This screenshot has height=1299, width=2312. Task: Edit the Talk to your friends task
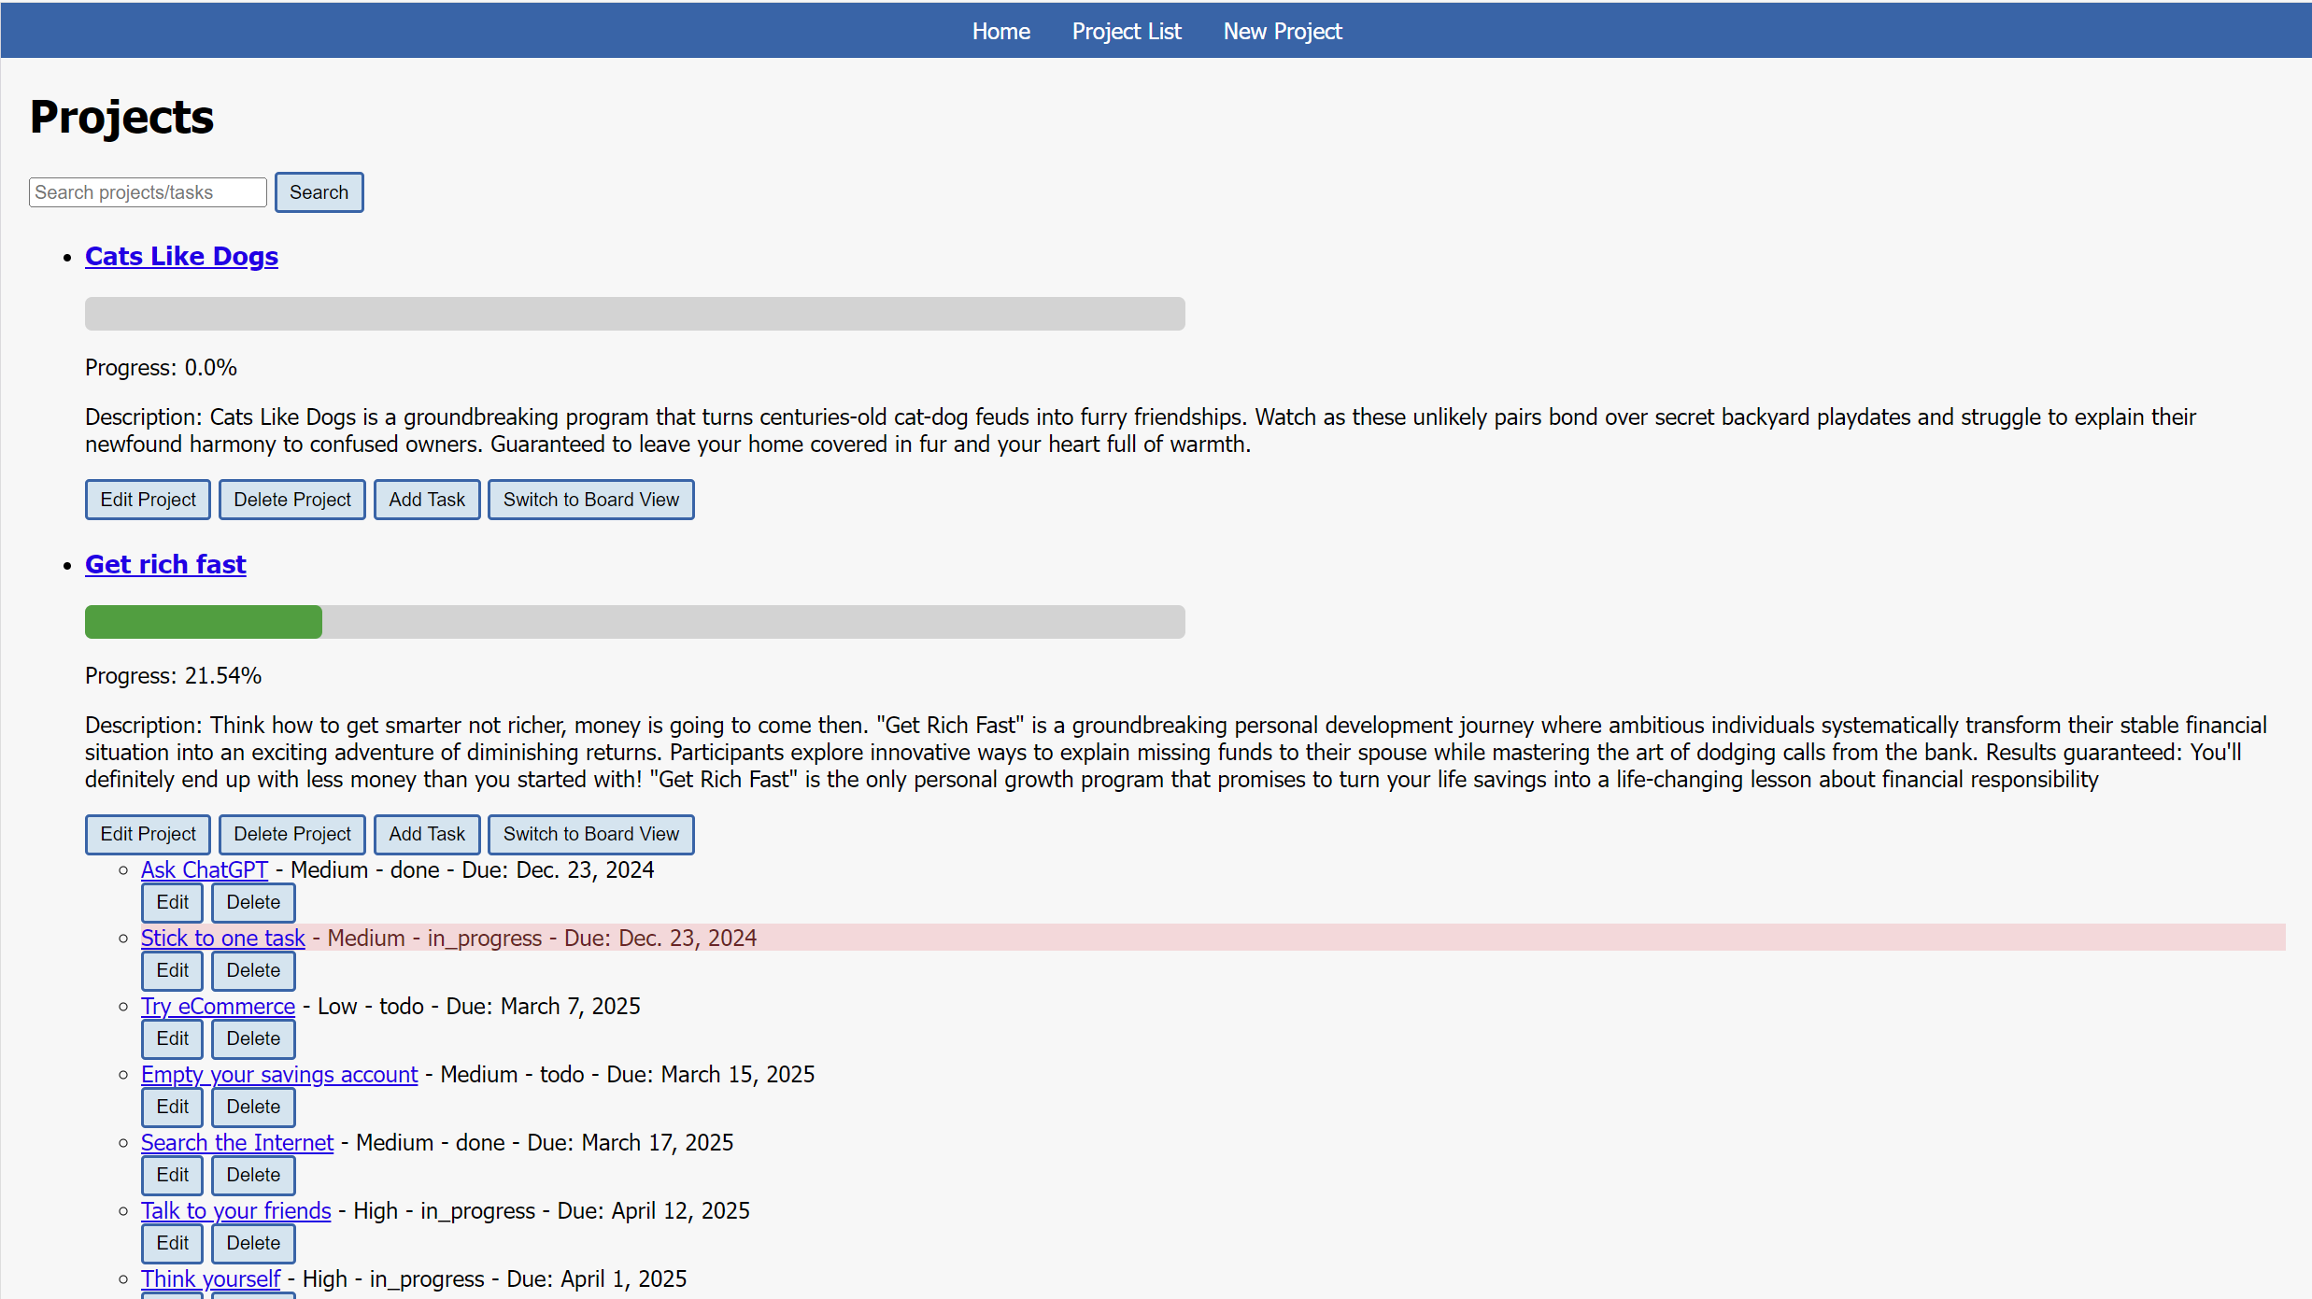point(172,1243)
